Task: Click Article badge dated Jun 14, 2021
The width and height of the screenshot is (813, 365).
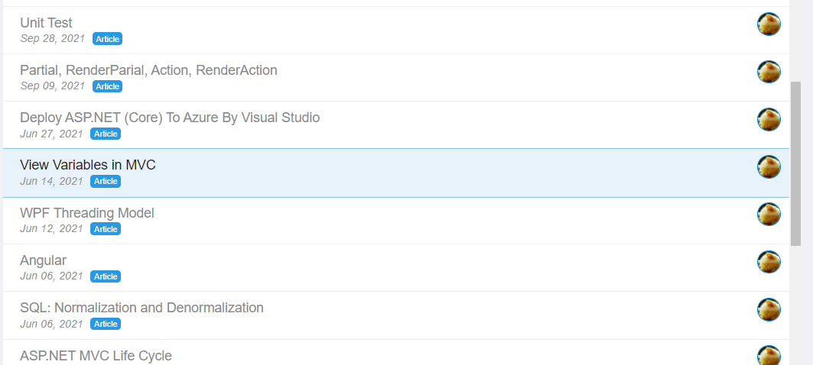Action: point(106,181)
